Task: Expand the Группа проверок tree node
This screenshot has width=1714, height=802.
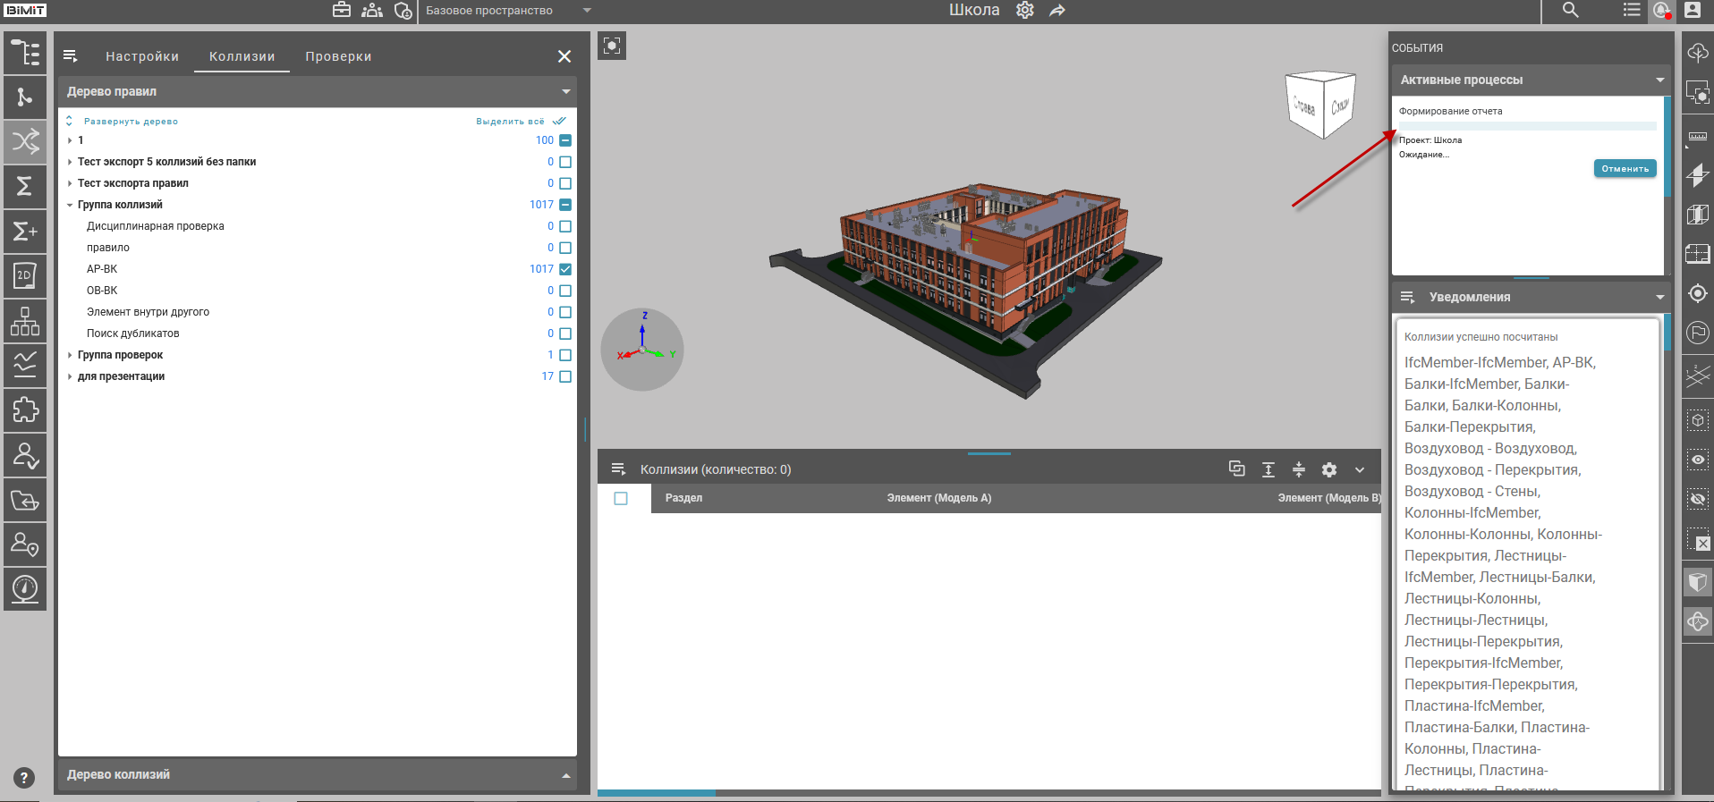Action: [x=70, y=355]
